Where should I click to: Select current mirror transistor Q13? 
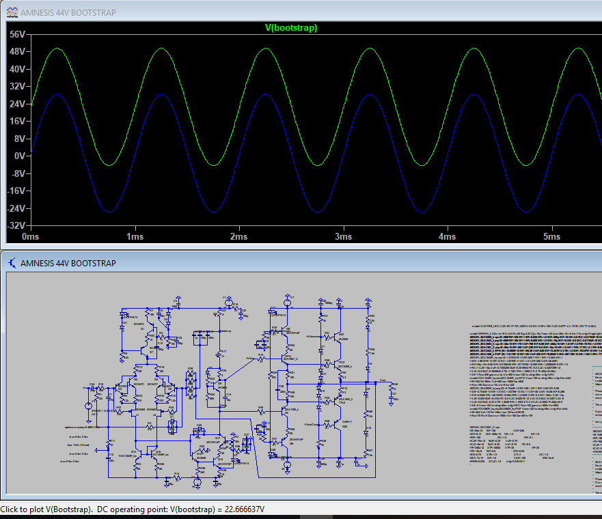click(140, 455)
